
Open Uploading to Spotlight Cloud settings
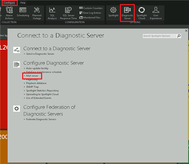(42, 94)
